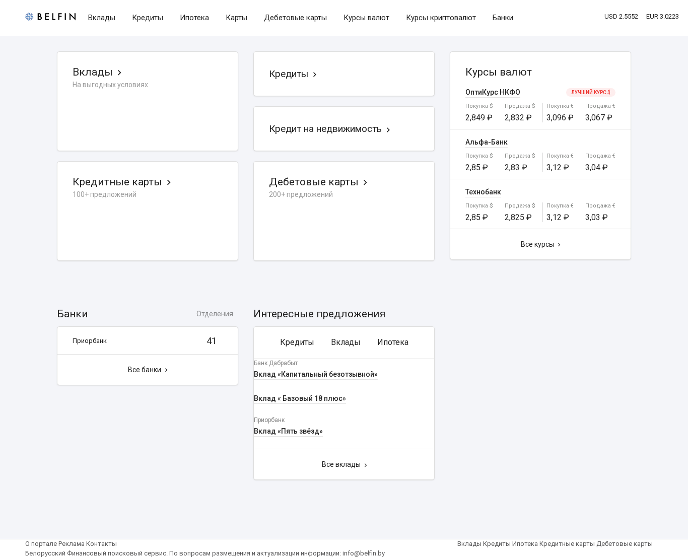The width and height of the screenshot is (688, 558).
Task: Open Все курсы link
Action: [x=537, y=244]
